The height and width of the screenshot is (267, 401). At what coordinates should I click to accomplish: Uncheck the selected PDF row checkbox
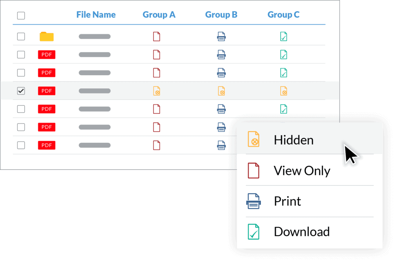click(21, 91)
